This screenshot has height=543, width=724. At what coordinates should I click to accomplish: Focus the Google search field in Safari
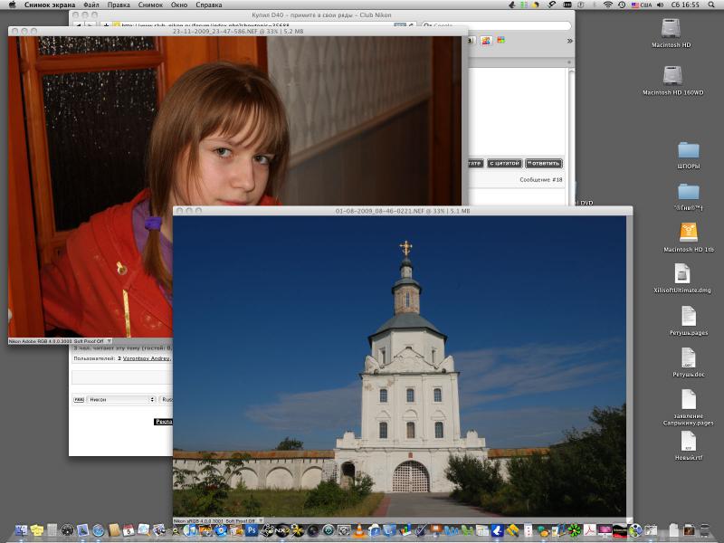coord(496,25)
